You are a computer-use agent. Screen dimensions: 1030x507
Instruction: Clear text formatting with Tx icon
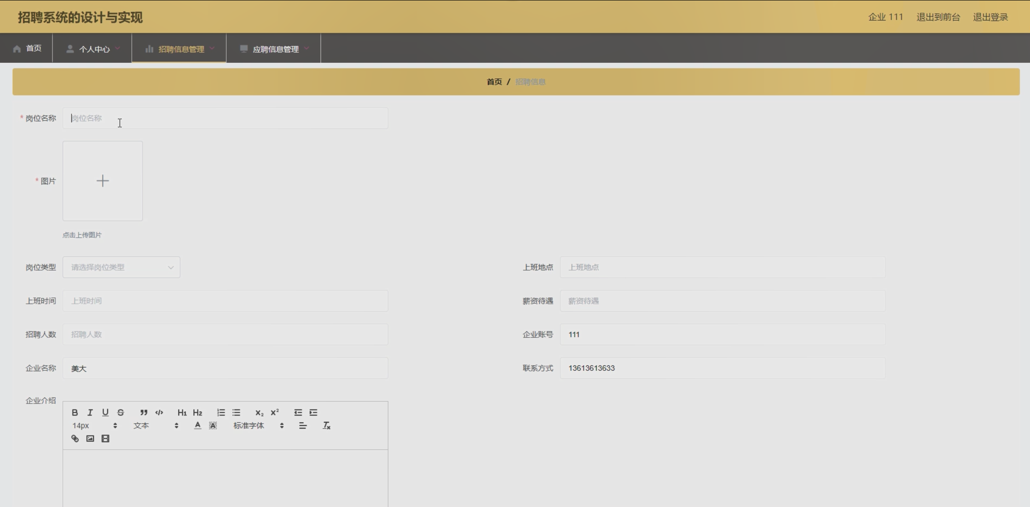(x=326, y=425)
